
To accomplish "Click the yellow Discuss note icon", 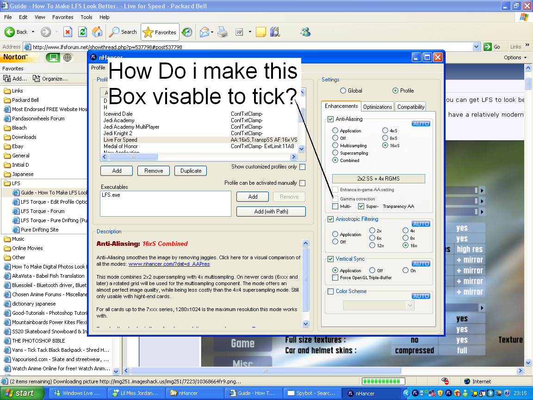I will (x=261, y=32).
